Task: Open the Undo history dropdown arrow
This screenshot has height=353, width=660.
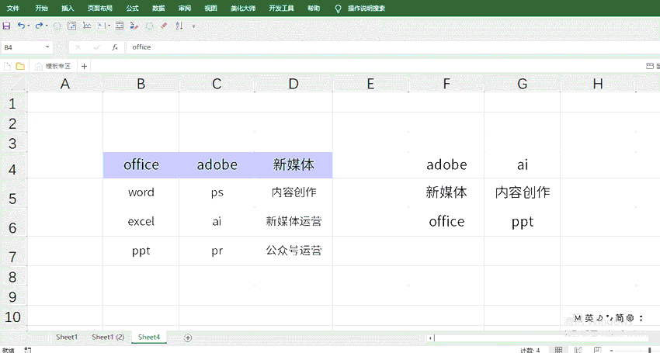Action: pos(28,26)
